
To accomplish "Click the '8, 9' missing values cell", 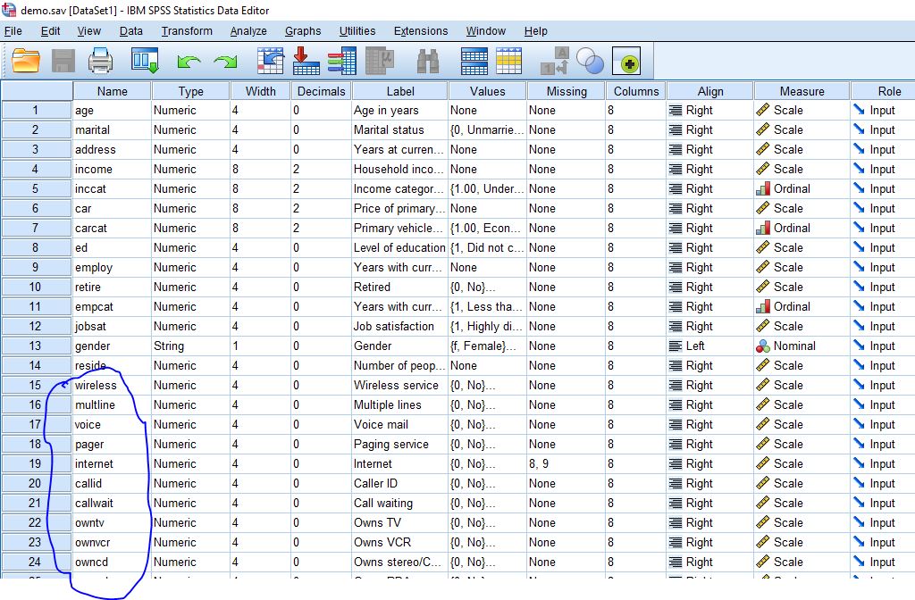I will 566,463.
